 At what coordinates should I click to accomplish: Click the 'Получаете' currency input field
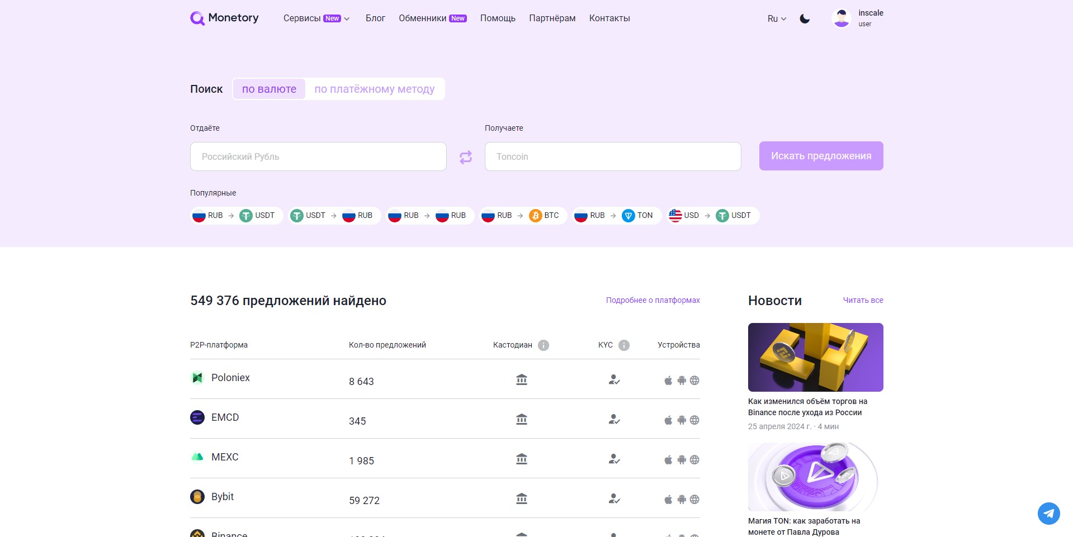coord(613,156)
